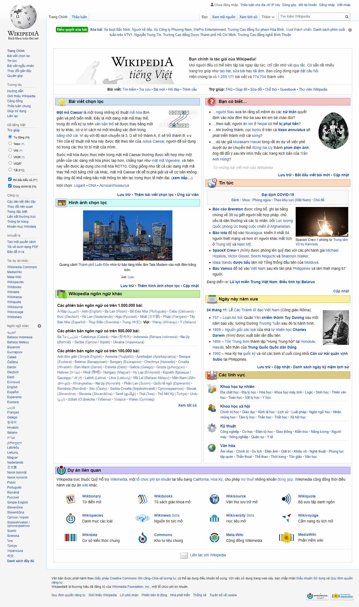Open the Xem mã nguồn tab

(224, 17)
